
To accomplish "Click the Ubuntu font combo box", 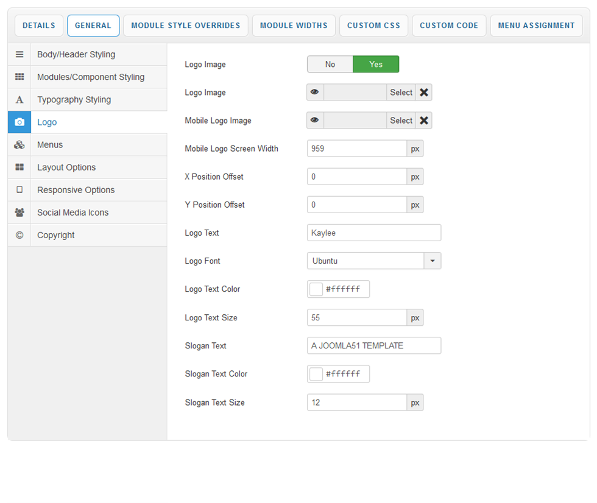I will pyautogui.click(x=366, y=261).
